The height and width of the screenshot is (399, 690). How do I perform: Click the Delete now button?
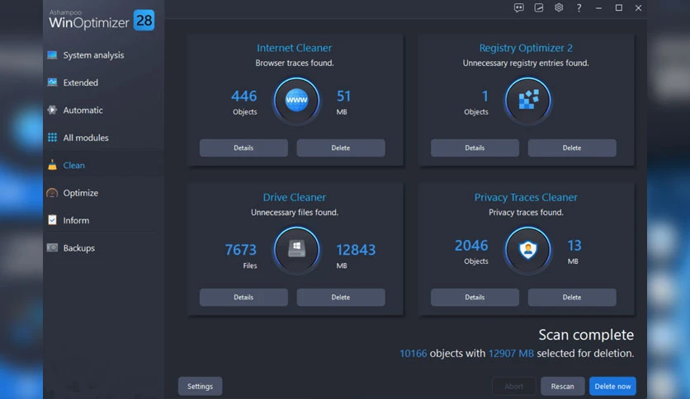[x=612, y=387]
